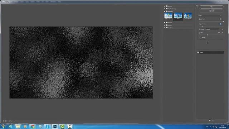Select the Ocean Ripple filter thumbnail

[x=188, y=16]
